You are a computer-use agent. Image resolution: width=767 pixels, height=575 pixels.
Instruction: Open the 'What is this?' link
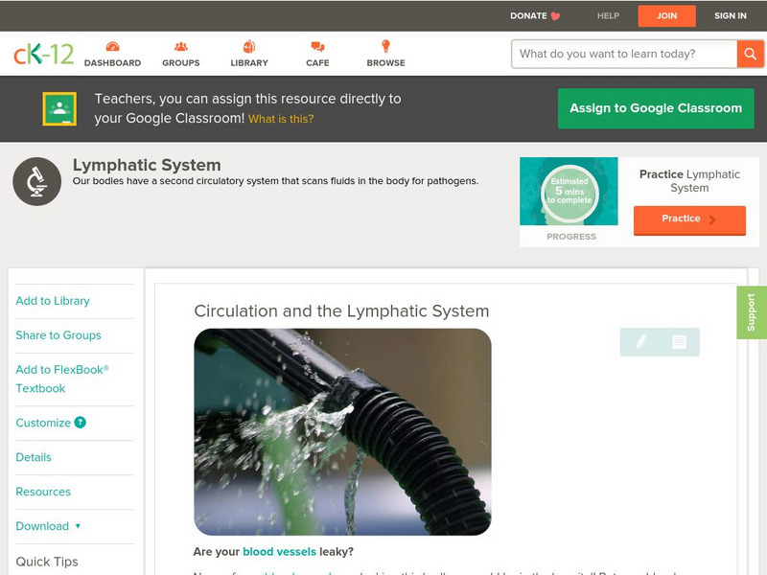click(281, 119)
